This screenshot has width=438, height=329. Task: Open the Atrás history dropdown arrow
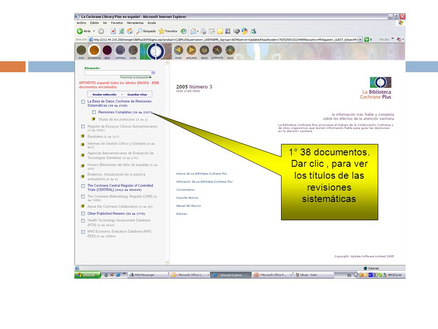(94, 31)
